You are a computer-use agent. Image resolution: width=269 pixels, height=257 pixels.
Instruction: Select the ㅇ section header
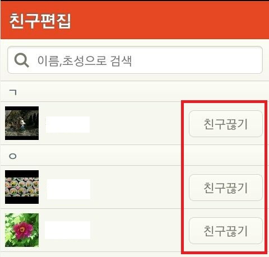click(13, 156)
